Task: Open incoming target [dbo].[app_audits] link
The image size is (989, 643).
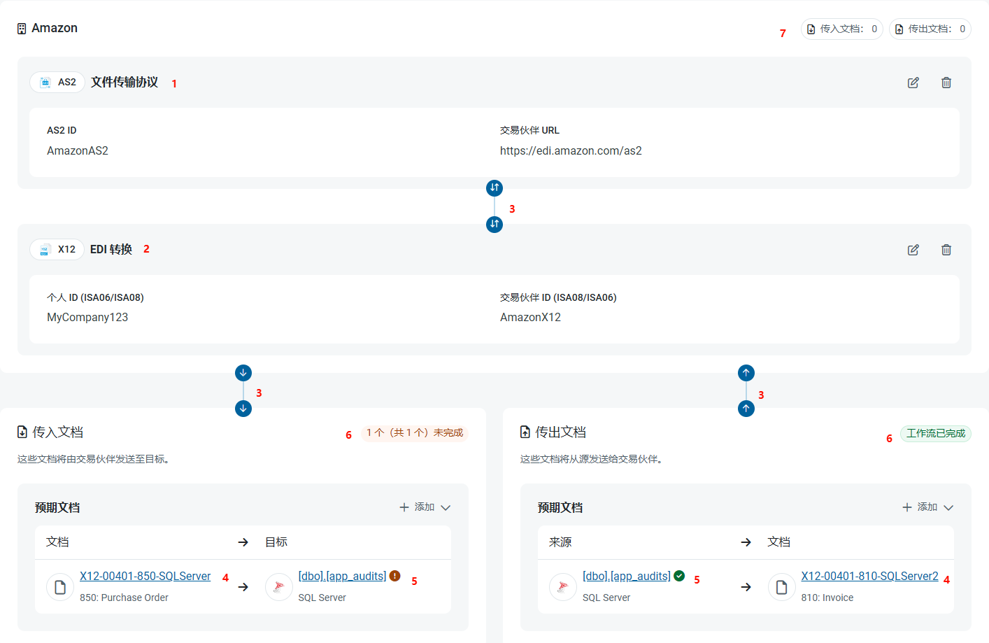Action: point(342,576)
